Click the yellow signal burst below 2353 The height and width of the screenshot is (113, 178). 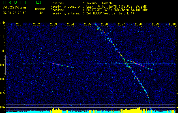click(57, 110)
